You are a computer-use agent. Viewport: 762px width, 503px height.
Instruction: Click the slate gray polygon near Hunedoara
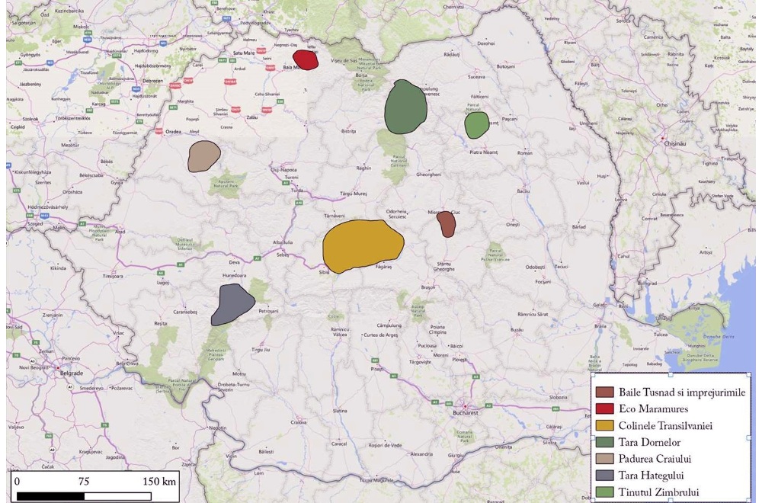pos(231,304)
